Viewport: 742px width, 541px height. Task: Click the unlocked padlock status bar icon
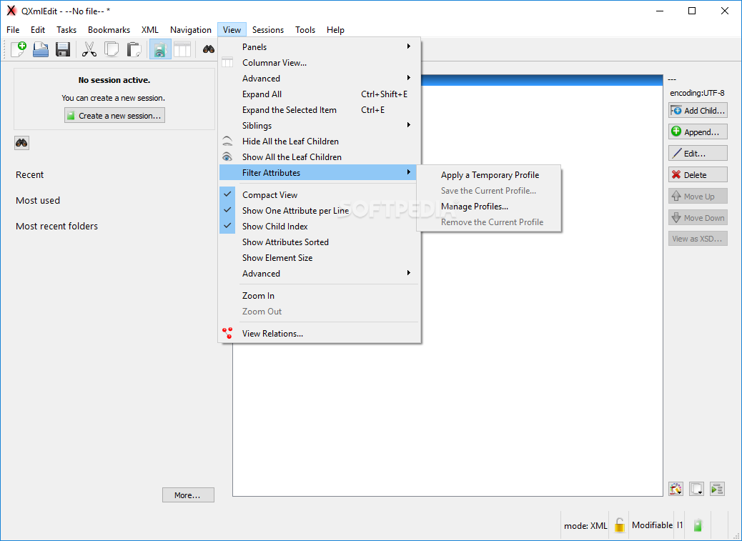[620, 525]
